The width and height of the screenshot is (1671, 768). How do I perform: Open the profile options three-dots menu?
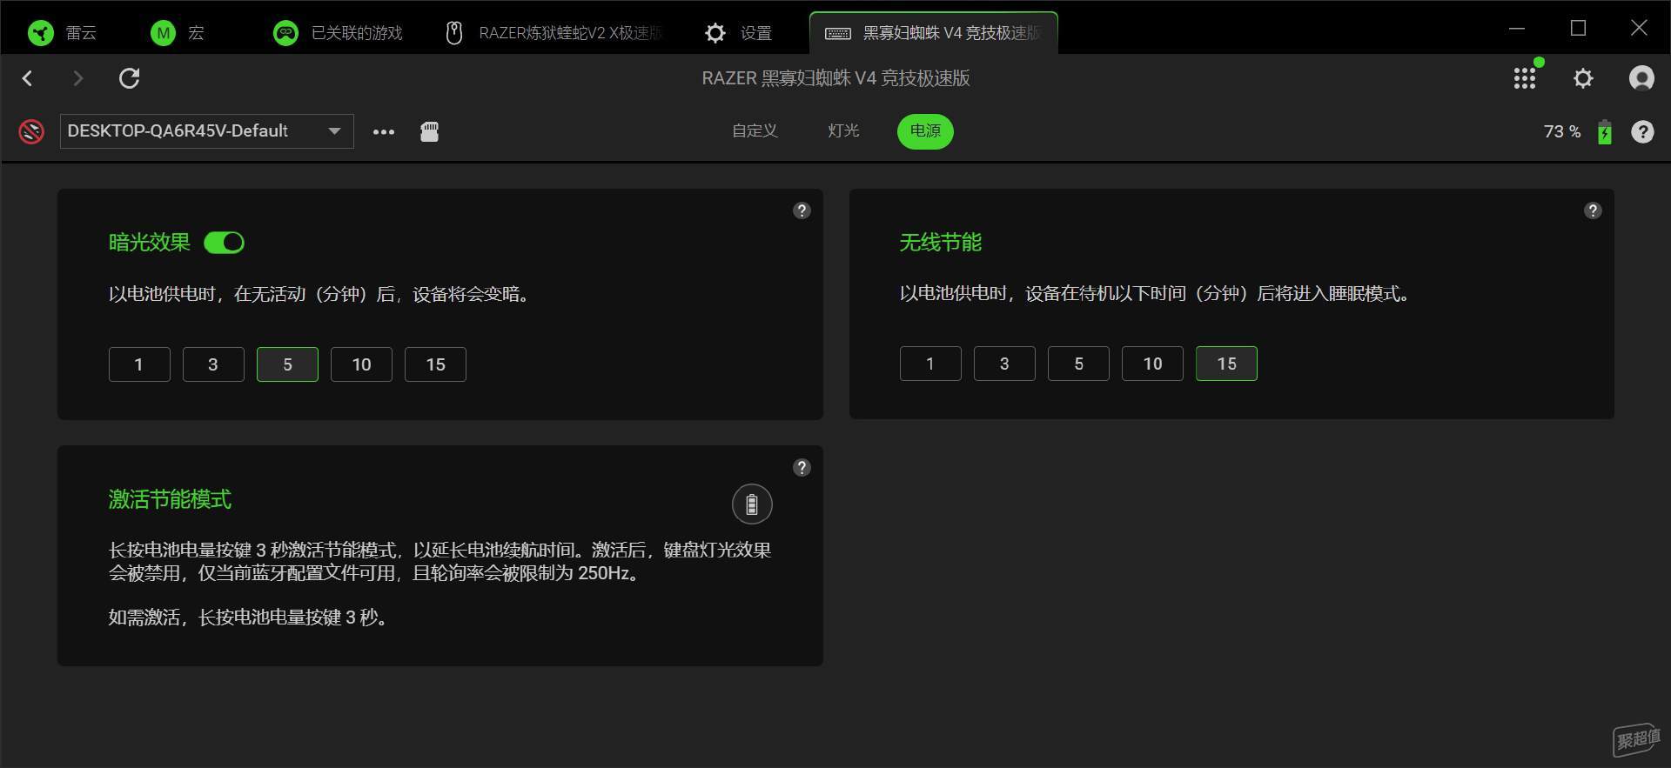coord(384,132)
